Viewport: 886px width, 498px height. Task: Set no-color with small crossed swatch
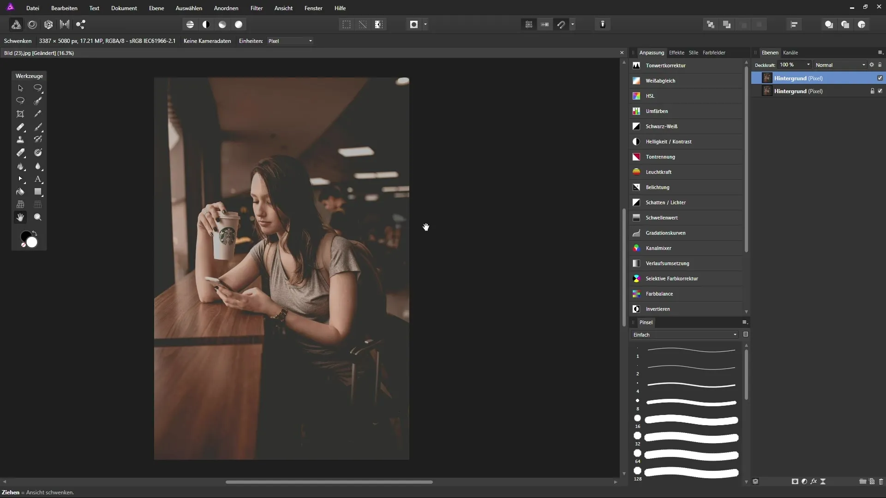coord(23,245)
